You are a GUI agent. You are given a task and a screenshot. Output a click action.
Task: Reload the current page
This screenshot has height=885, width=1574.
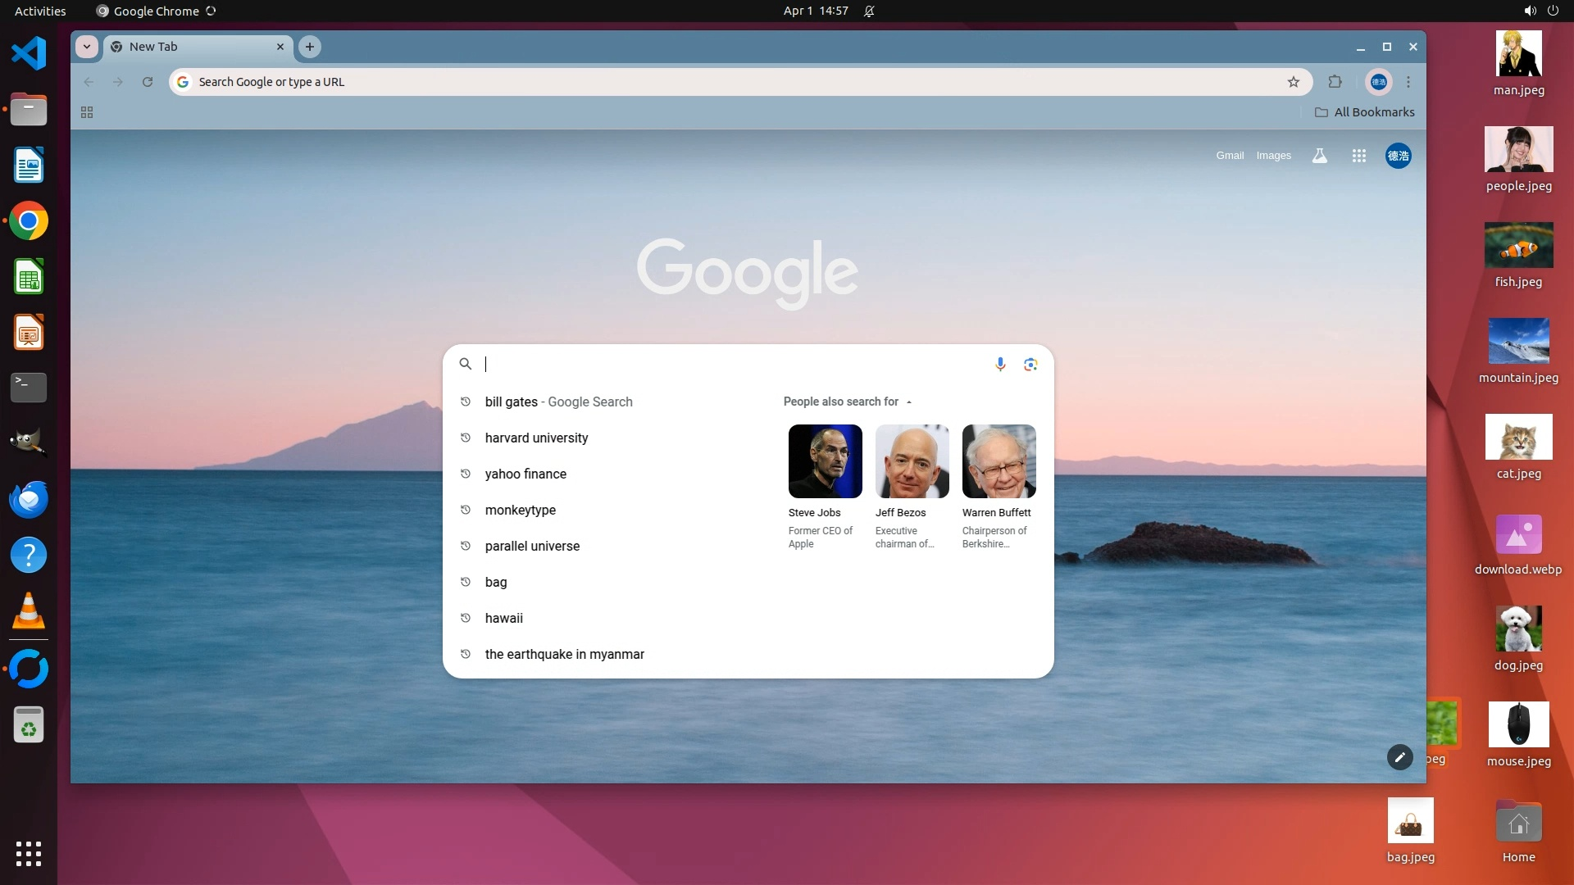pyautogui.click(x=148, y=82)
